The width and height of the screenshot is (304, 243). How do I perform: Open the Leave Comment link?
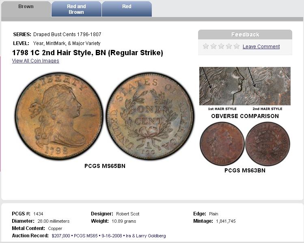pos(261,47)
